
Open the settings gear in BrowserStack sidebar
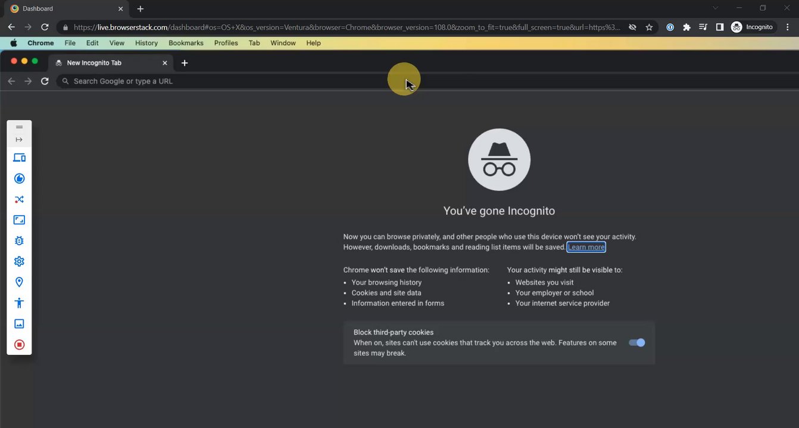point(19,262)
